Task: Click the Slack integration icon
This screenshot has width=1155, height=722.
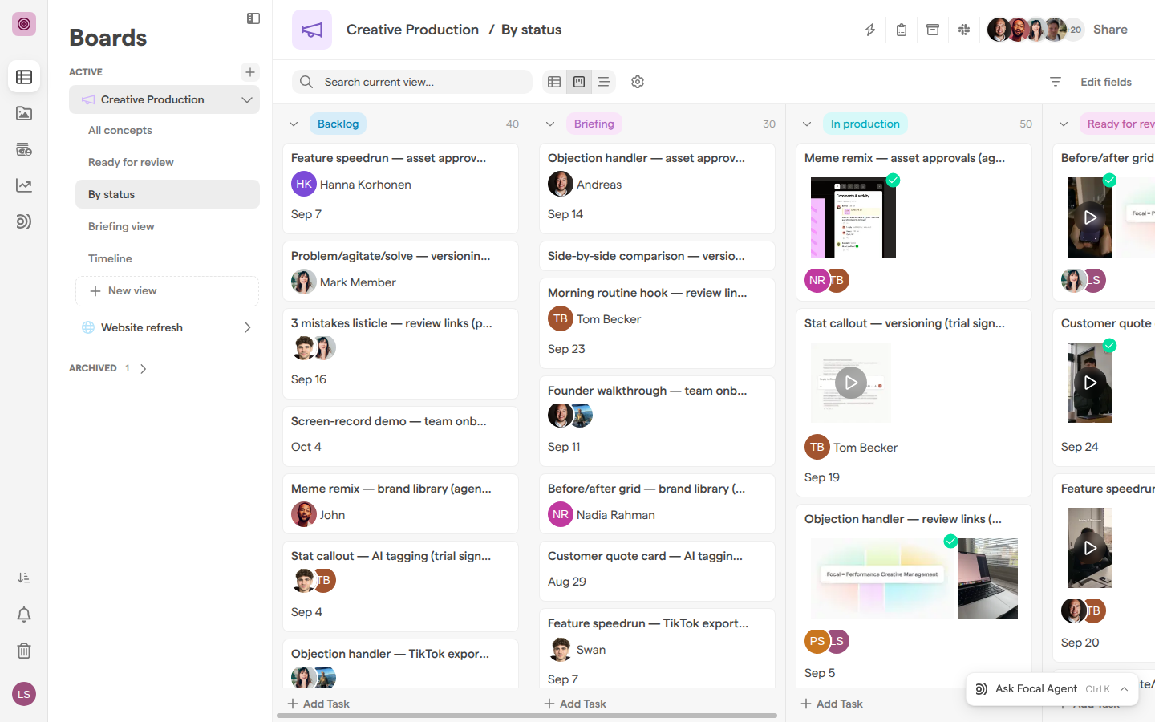Action: [964, 30]
